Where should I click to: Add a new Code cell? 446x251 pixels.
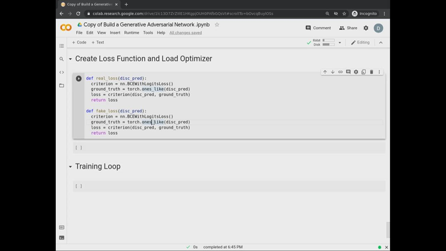79,43
